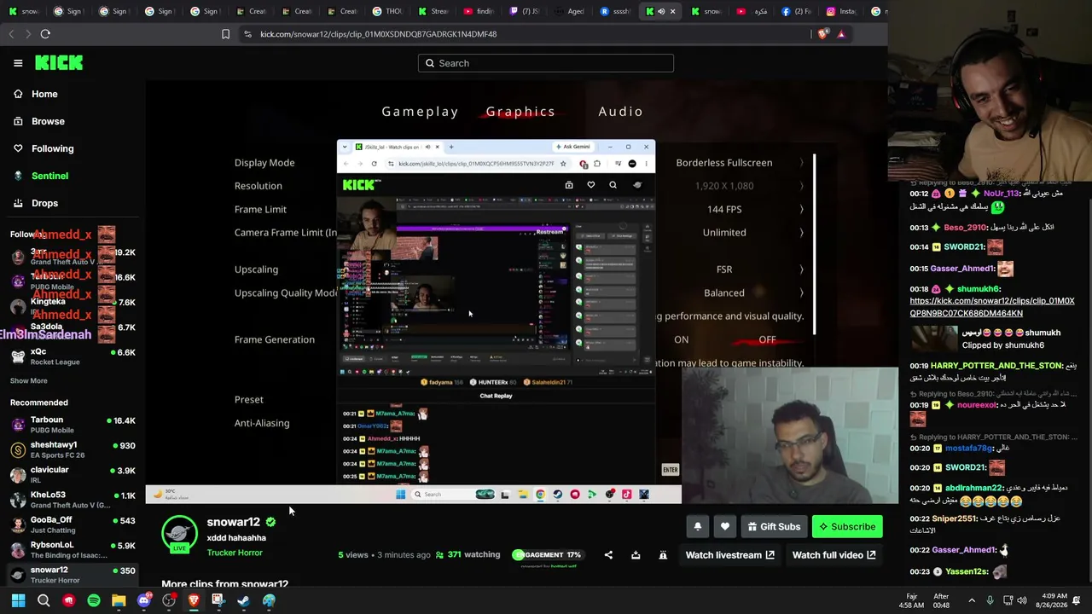Open RybsonLoL recommended channel

[73, 549]
